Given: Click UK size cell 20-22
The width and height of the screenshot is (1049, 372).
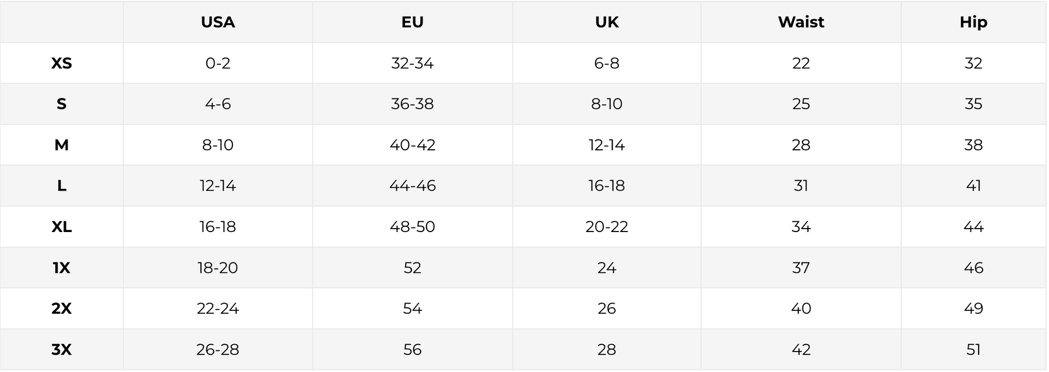Looking at the screenshot, I should [607, 226].
